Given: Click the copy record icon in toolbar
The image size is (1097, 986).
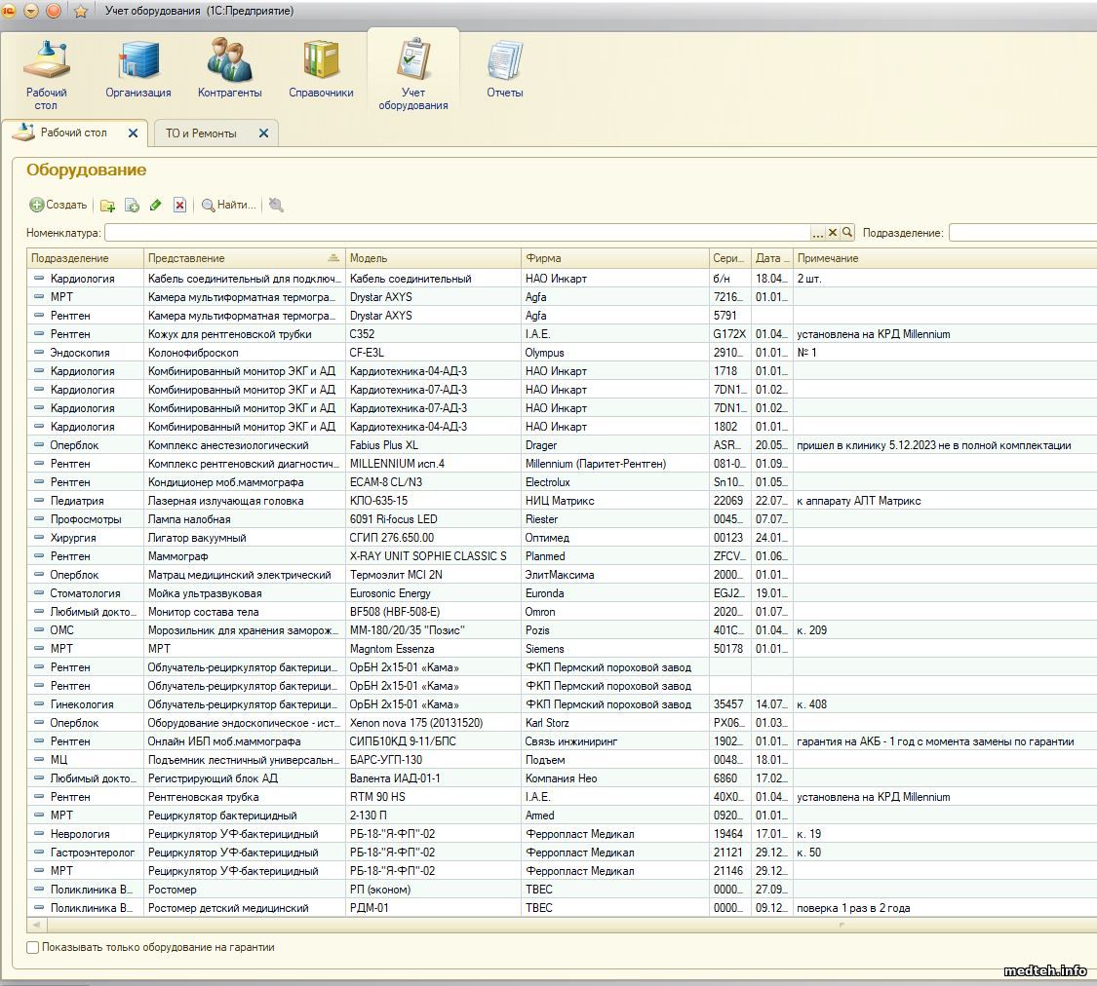Looking at the screenshot, I should point(132,206).
